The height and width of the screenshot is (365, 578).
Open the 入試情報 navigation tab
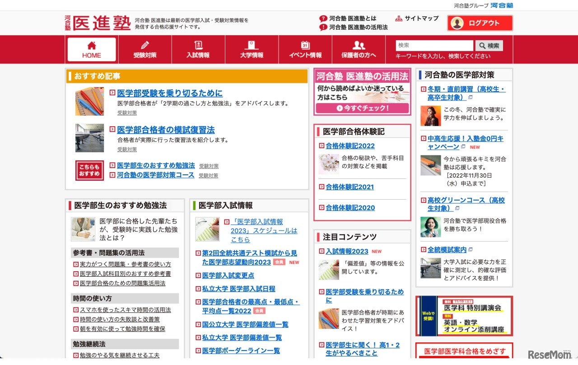point(198,50)
